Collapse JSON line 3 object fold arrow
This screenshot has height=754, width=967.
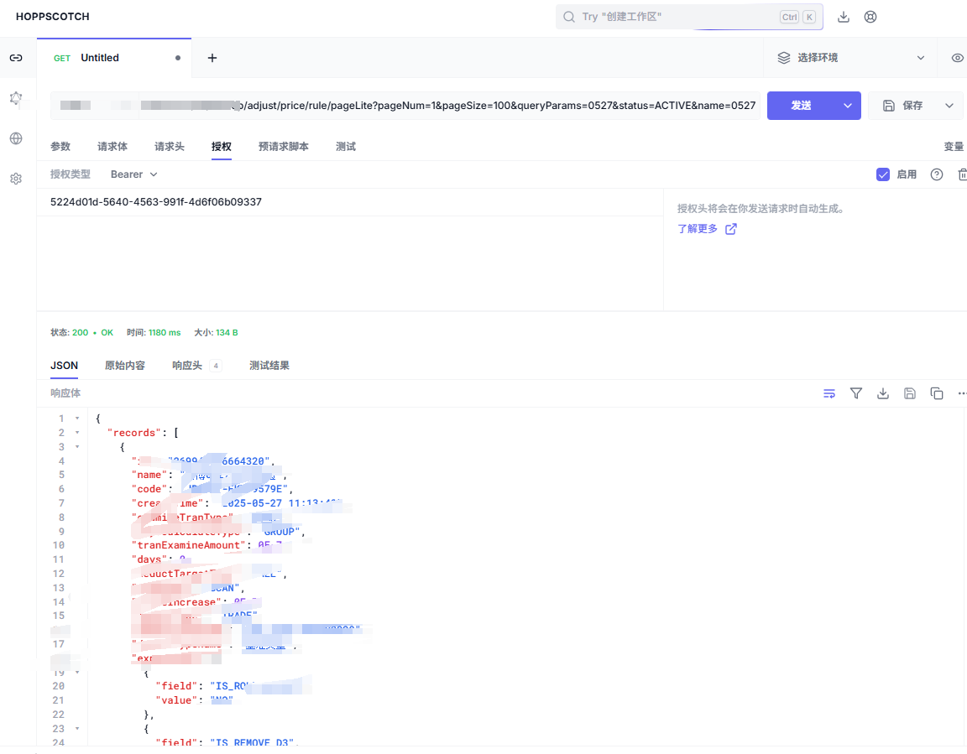pyautogui.click(x=77, y=446)
